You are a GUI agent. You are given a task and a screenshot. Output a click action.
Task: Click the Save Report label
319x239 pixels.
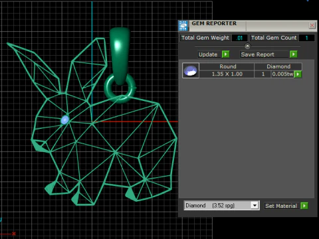[x=257, y=54]
